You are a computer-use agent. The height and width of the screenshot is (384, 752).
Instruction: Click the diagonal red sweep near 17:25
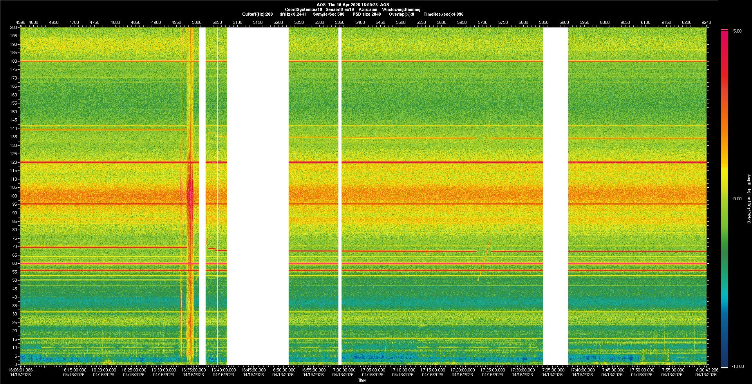pyautogui.click(x=486, y=255)
